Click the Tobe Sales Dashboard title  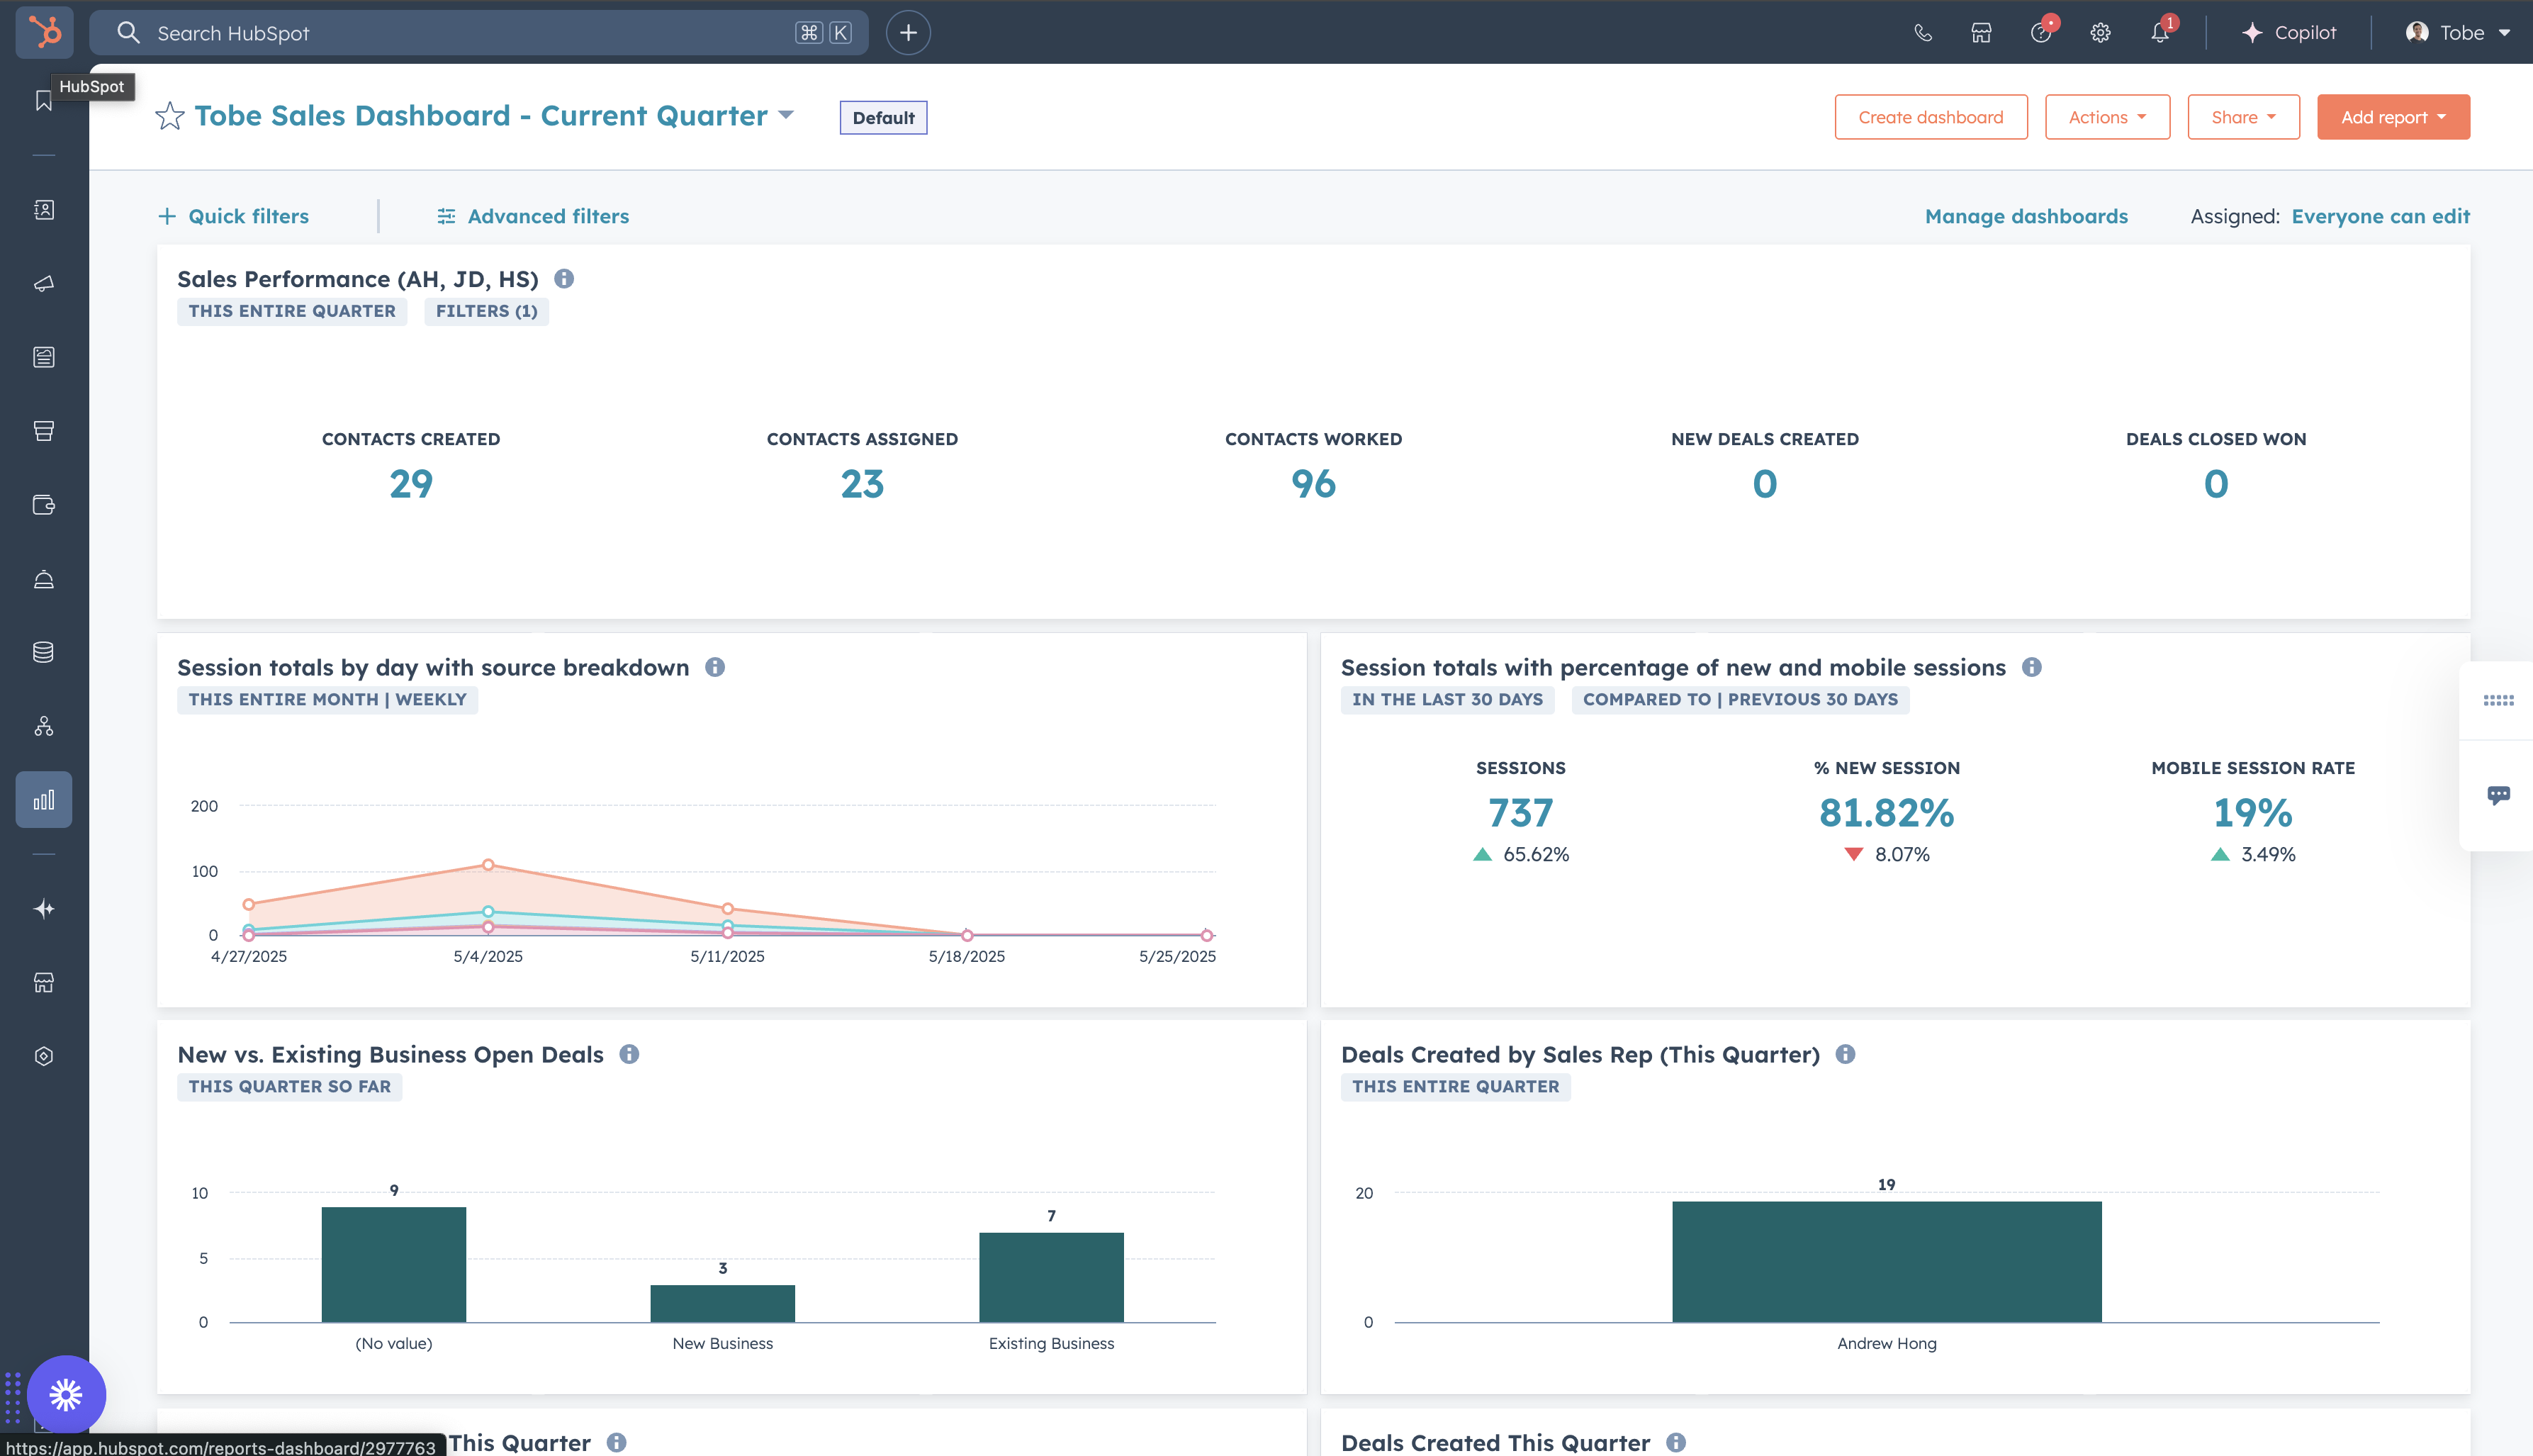tap(481, 115)
